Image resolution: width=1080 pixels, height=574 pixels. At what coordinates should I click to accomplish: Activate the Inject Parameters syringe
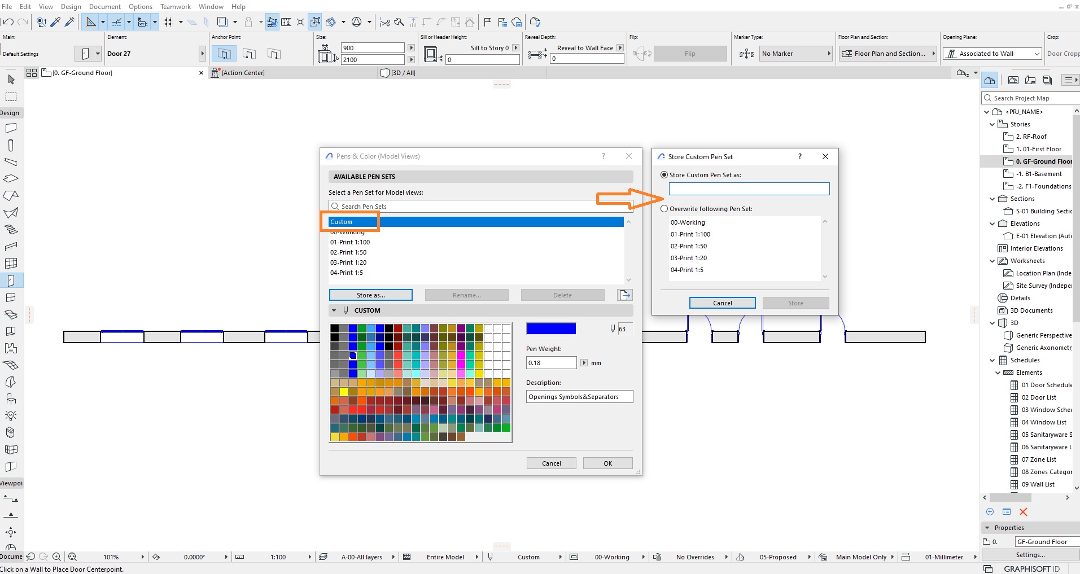point(70,22)
